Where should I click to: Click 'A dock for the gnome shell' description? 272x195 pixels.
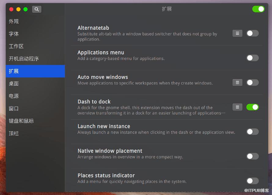(x=152, y=111)
